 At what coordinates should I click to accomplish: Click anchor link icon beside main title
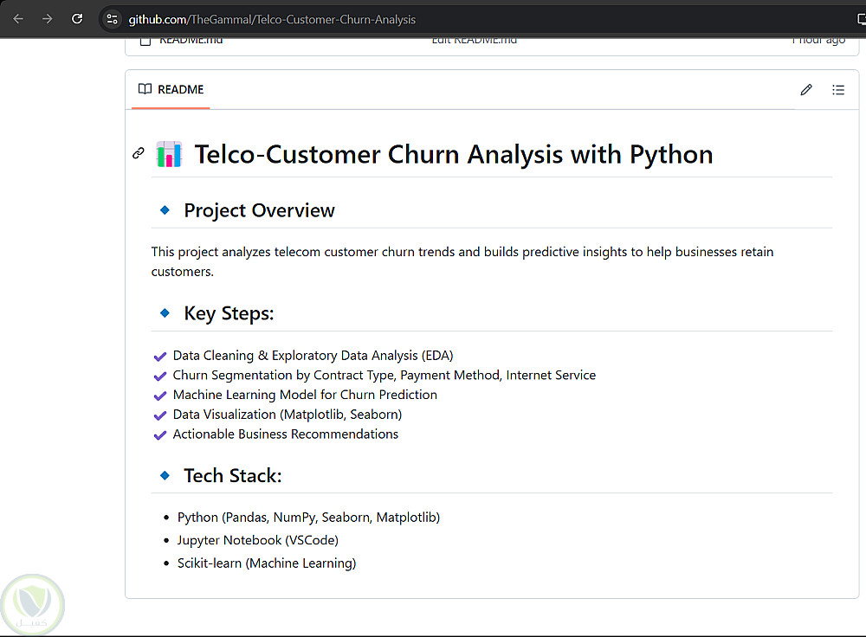click(138, 154)
